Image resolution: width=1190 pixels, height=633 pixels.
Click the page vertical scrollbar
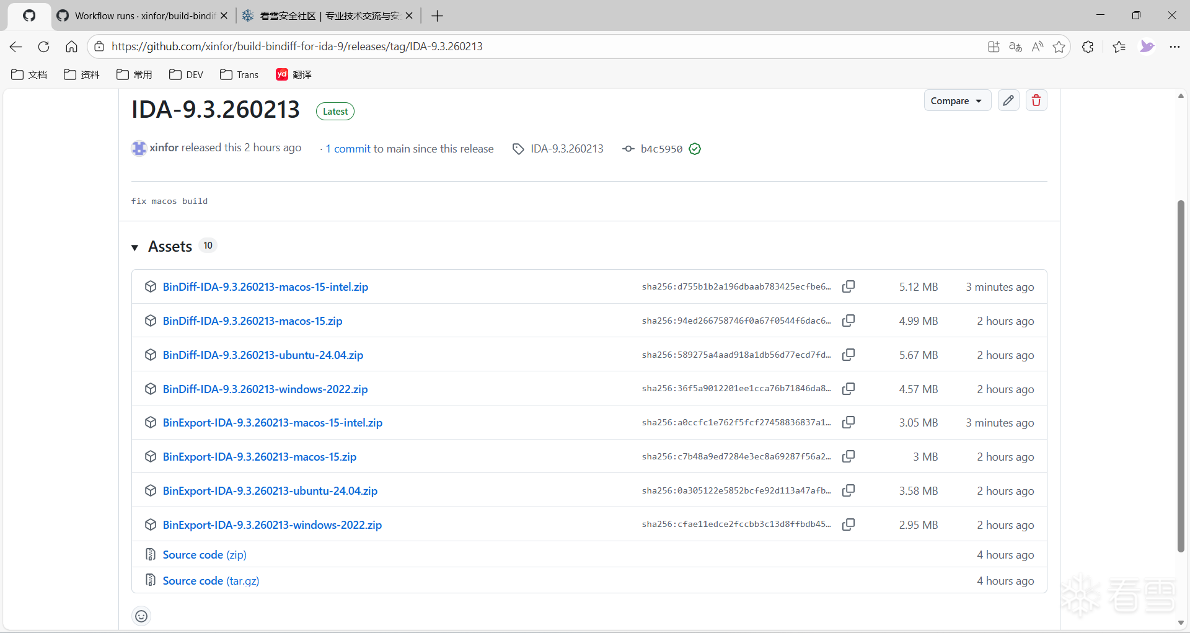click(x=1181, y=372)
